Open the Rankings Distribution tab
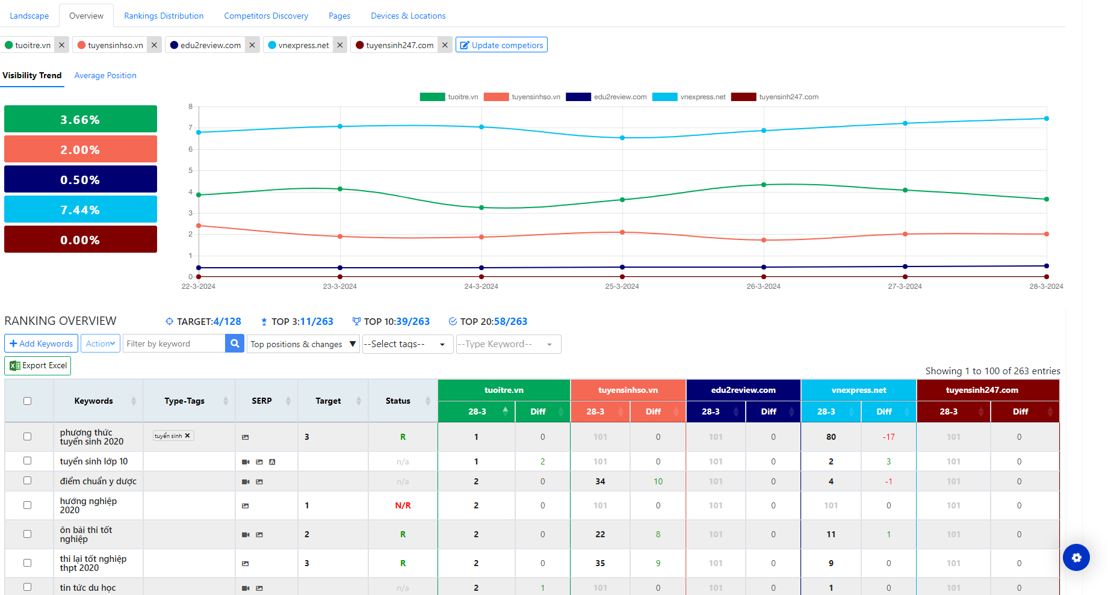This screenshot has height=595, width=1108. tap(164, 16)
